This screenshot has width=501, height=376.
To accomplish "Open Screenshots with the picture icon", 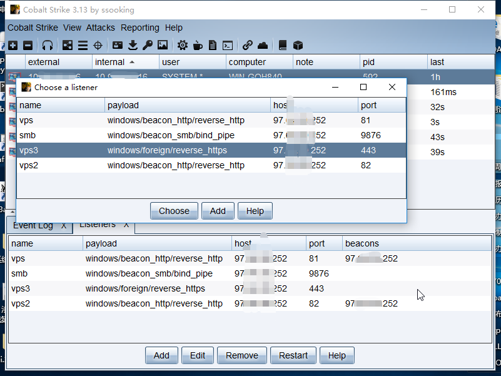I will (163, 46).
